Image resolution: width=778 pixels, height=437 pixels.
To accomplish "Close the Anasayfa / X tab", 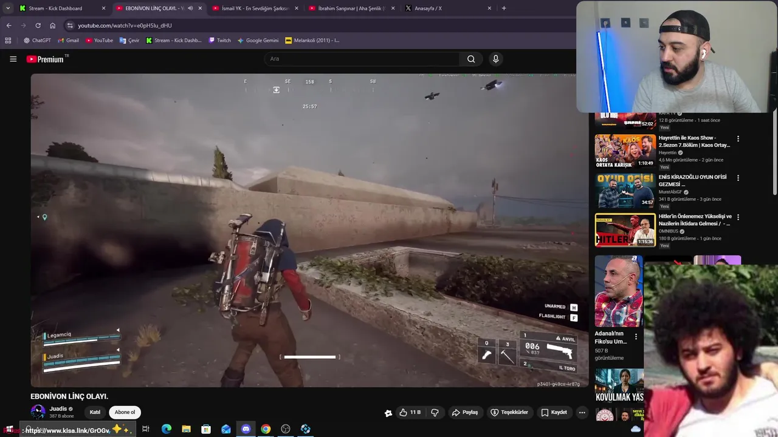I will (489, 8).
